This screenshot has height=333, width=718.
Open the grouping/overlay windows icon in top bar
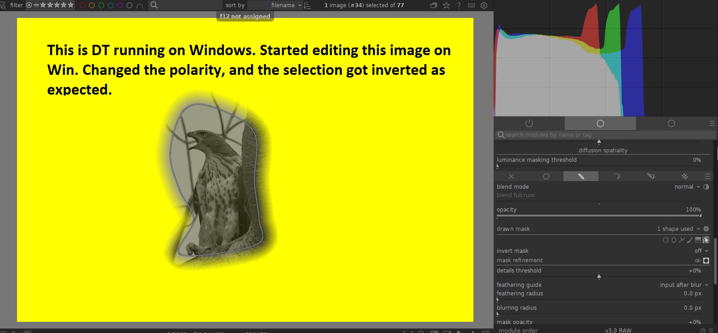(434, 5)
